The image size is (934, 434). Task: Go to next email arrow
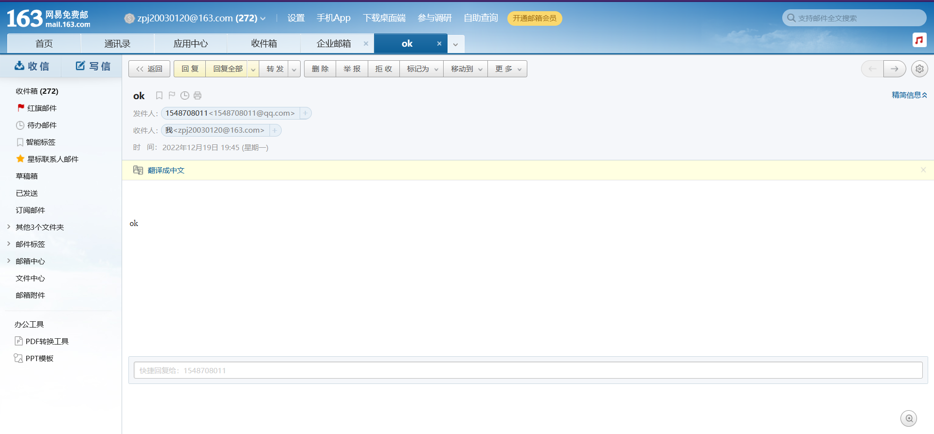[895, 69]
